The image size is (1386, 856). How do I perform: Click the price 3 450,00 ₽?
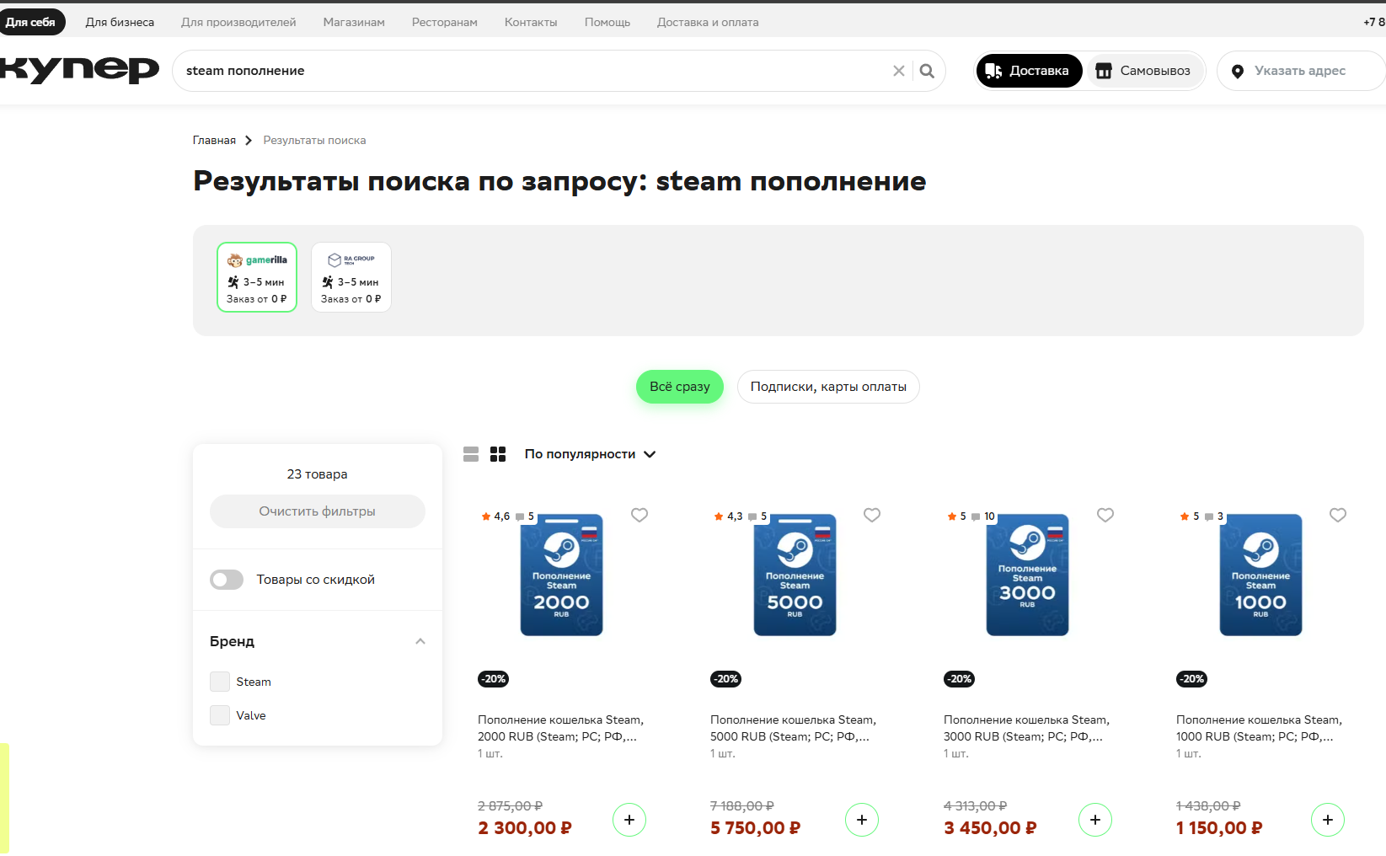click(x=990, y=828)
